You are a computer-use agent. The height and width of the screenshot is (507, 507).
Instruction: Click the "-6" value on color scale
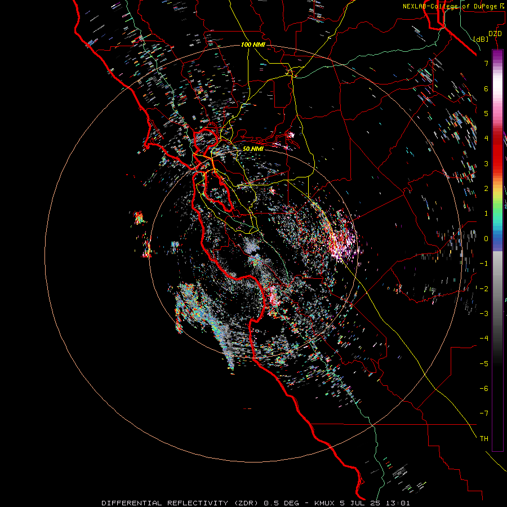[484, 388]
